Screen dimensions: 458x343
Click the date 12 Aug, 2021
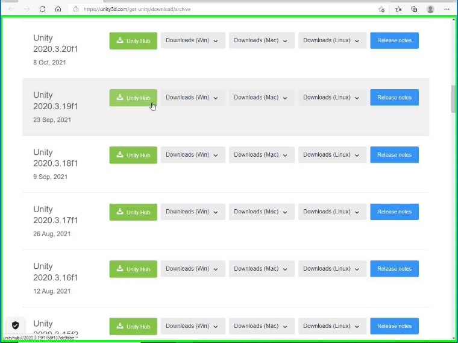pyautogui.click(x=52, y=291)
